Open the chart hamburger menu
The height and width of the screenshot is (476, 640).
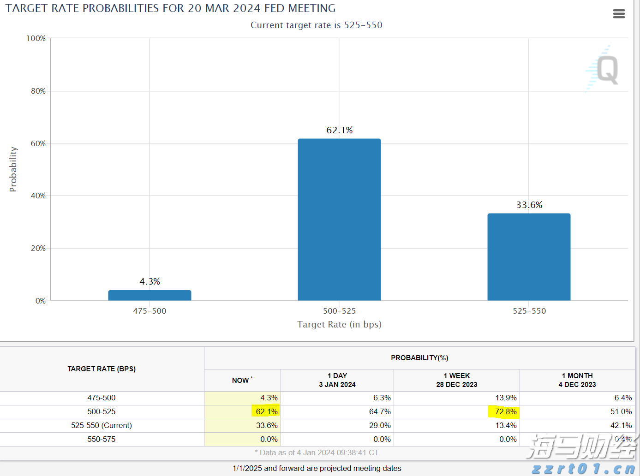click(619, 14)
